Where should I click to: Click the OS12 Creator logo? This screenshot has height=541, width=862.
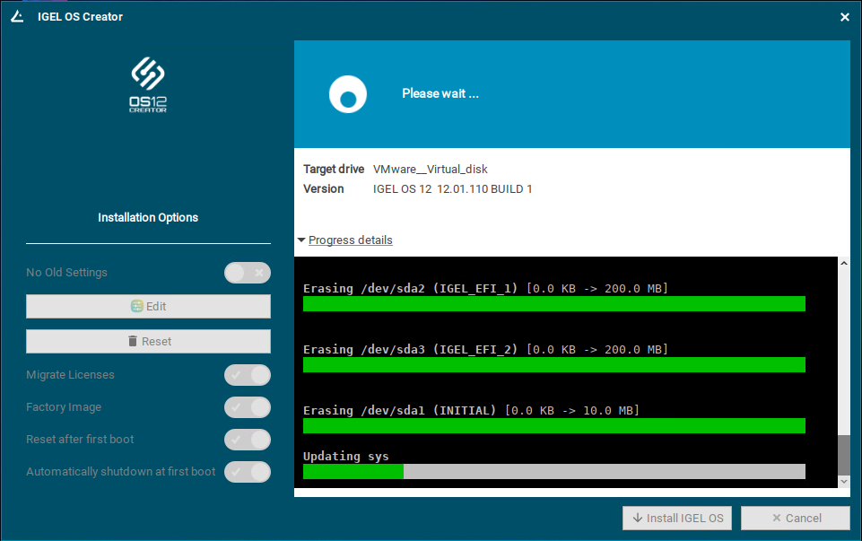click(x=147, y=85)
